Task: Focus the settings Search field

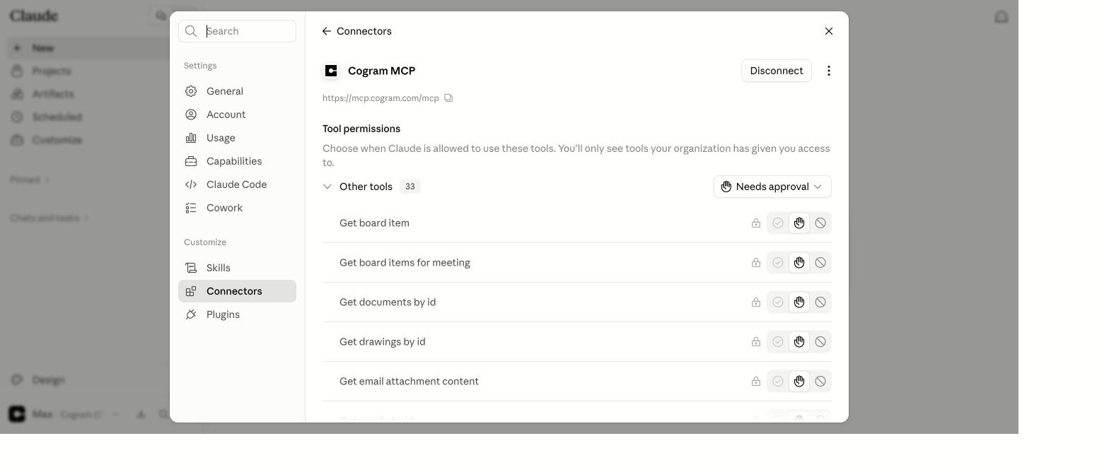Action: coord(237,31)
